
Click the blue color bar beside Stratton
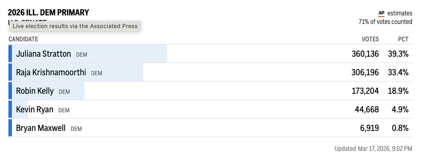10,54
